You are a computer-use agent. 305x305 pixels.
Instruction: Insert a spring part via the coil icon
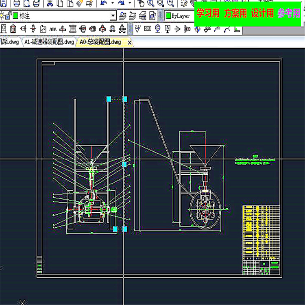click(x=53, y=29)
